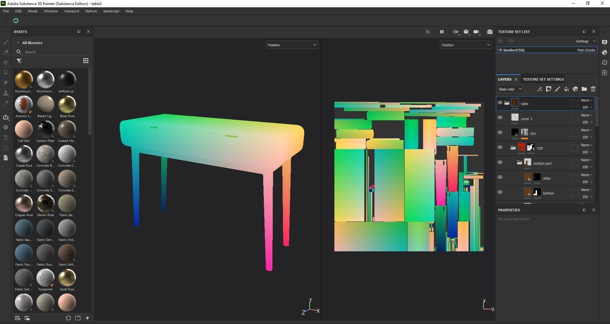The width and height of the screenshot is (610, 324).
Task: Select the Projection tool
Action: [x=5, y=63]
